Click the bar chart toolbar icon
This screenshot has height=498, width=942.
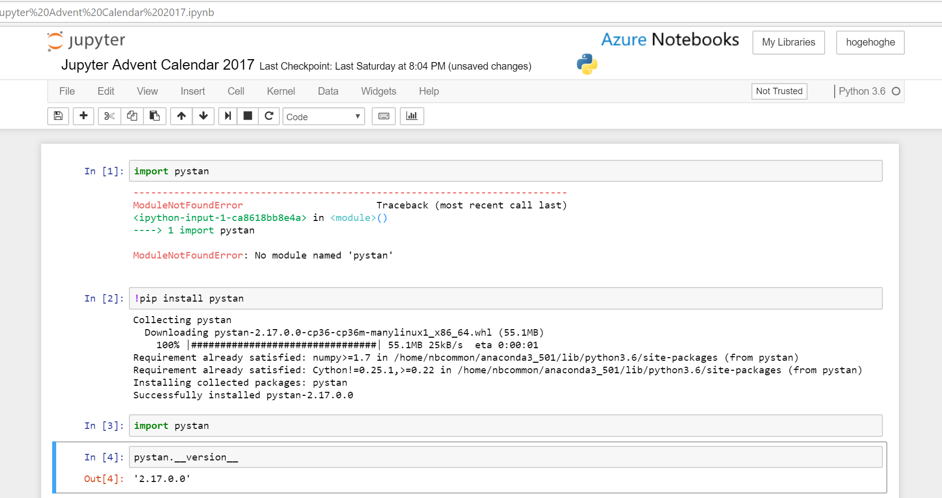click(x=412, y=116)
